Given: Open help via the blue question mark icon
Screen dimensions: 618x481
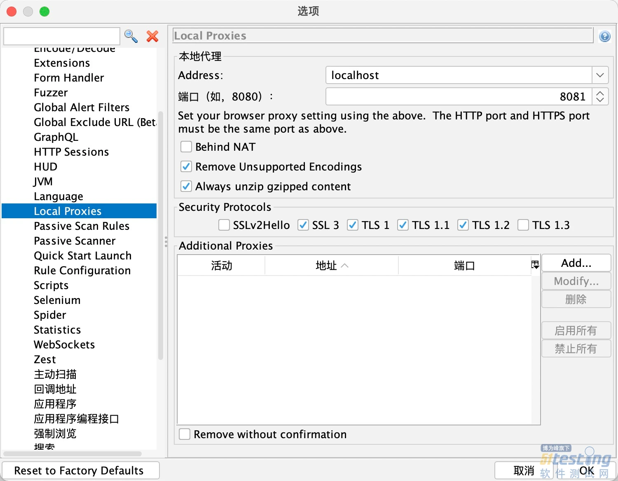Looking at the screenshot, I should pos(604,36).
